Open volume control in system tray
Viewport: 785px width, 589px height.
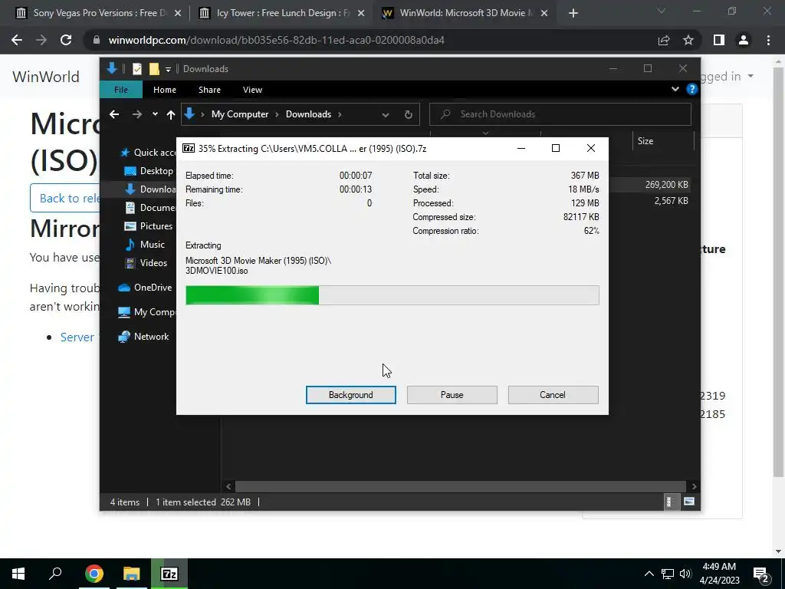(x=686, y=574)
